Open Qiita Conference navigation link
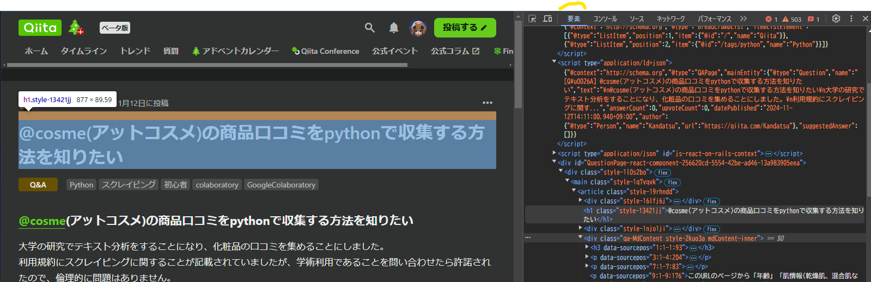 point(326,51)
